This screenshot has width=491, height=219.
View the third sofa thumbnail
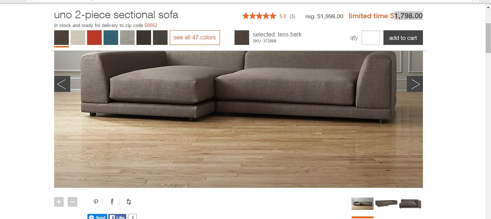click(x=410, y=203)
